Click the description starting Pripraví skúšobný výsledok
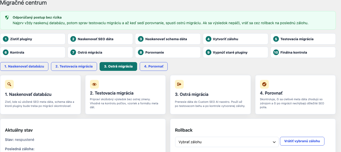Image resolution: width=341 pixels, height=152 pixels. coord(124,103)
